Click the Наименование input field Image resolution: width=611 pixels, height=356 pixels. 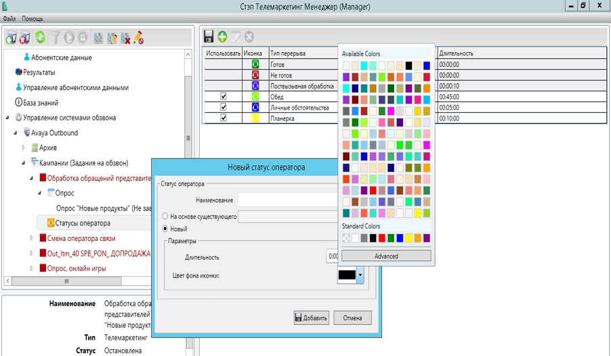pos(289,200)
